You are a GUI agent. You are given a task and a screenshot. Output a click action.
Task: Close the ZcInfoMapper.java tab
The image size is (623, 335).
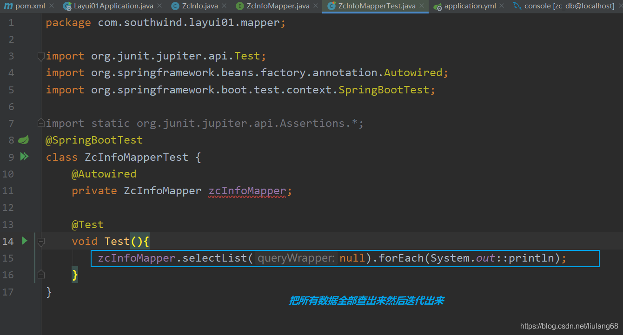point(316,6)
